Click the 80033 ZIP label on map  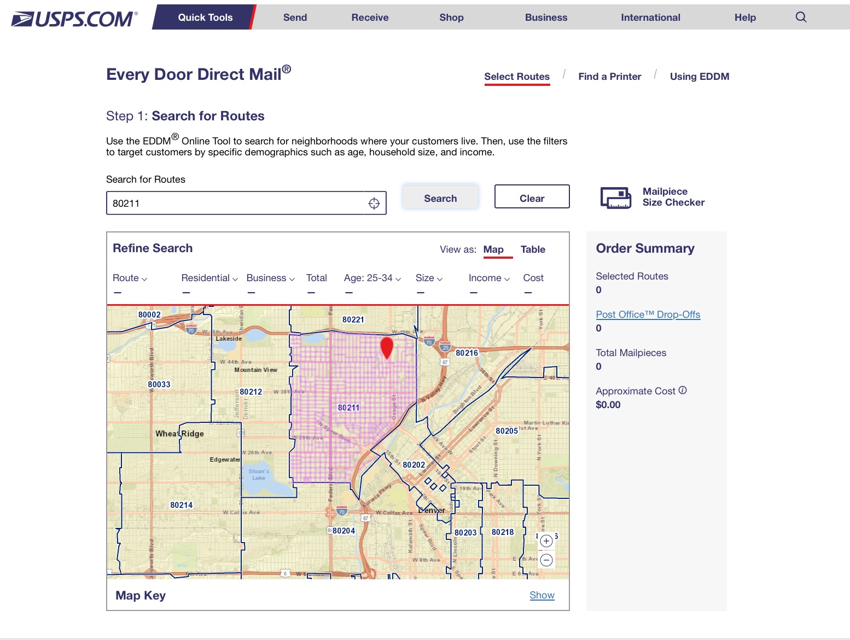click(159, 385)
